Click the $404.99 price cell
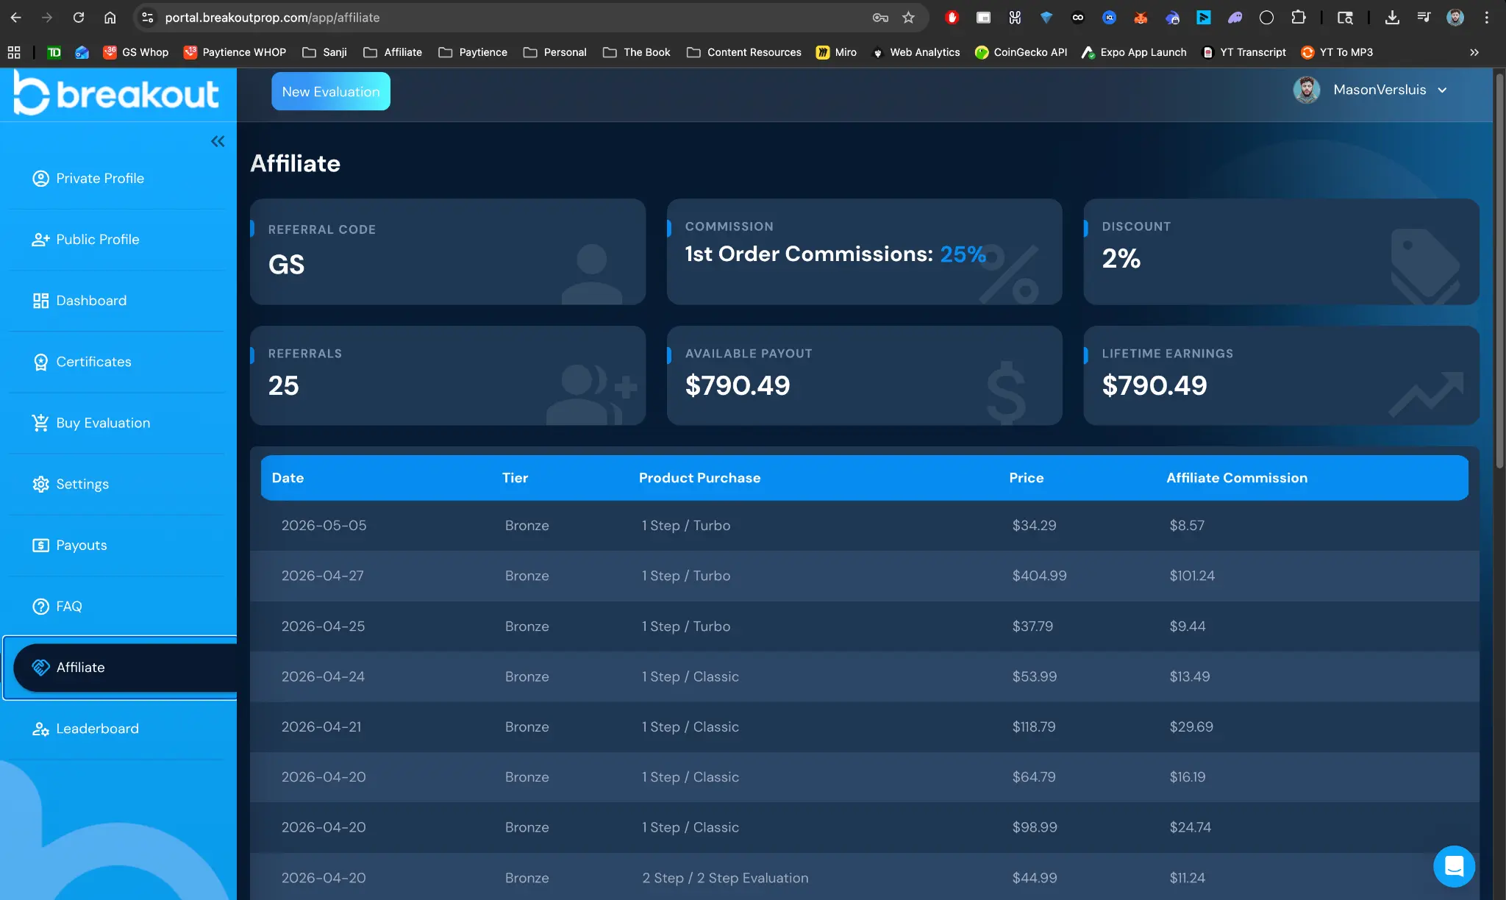This screenshot has width=1506, height=900. pos(1039,576)
